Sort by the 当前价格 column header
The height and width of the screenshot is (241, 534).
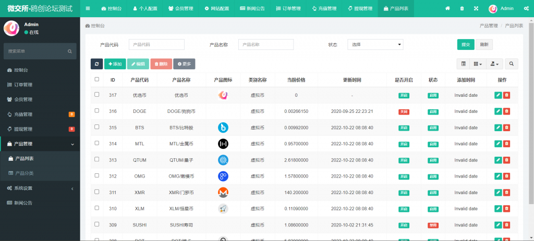[x=296, y=80]
